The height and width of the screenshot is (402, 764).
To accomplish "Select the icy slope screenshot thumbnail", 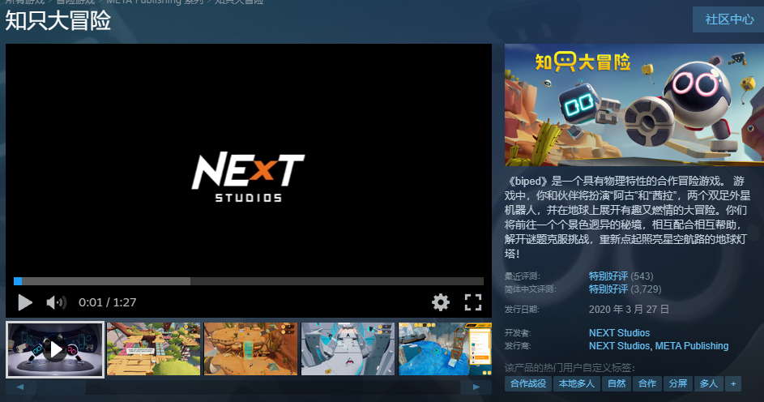I will (x=348, y=349).
